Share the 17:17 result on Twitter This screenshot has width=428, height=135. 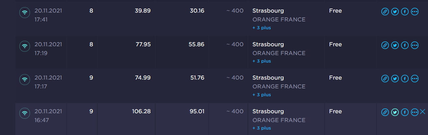(x=395, y=79)
